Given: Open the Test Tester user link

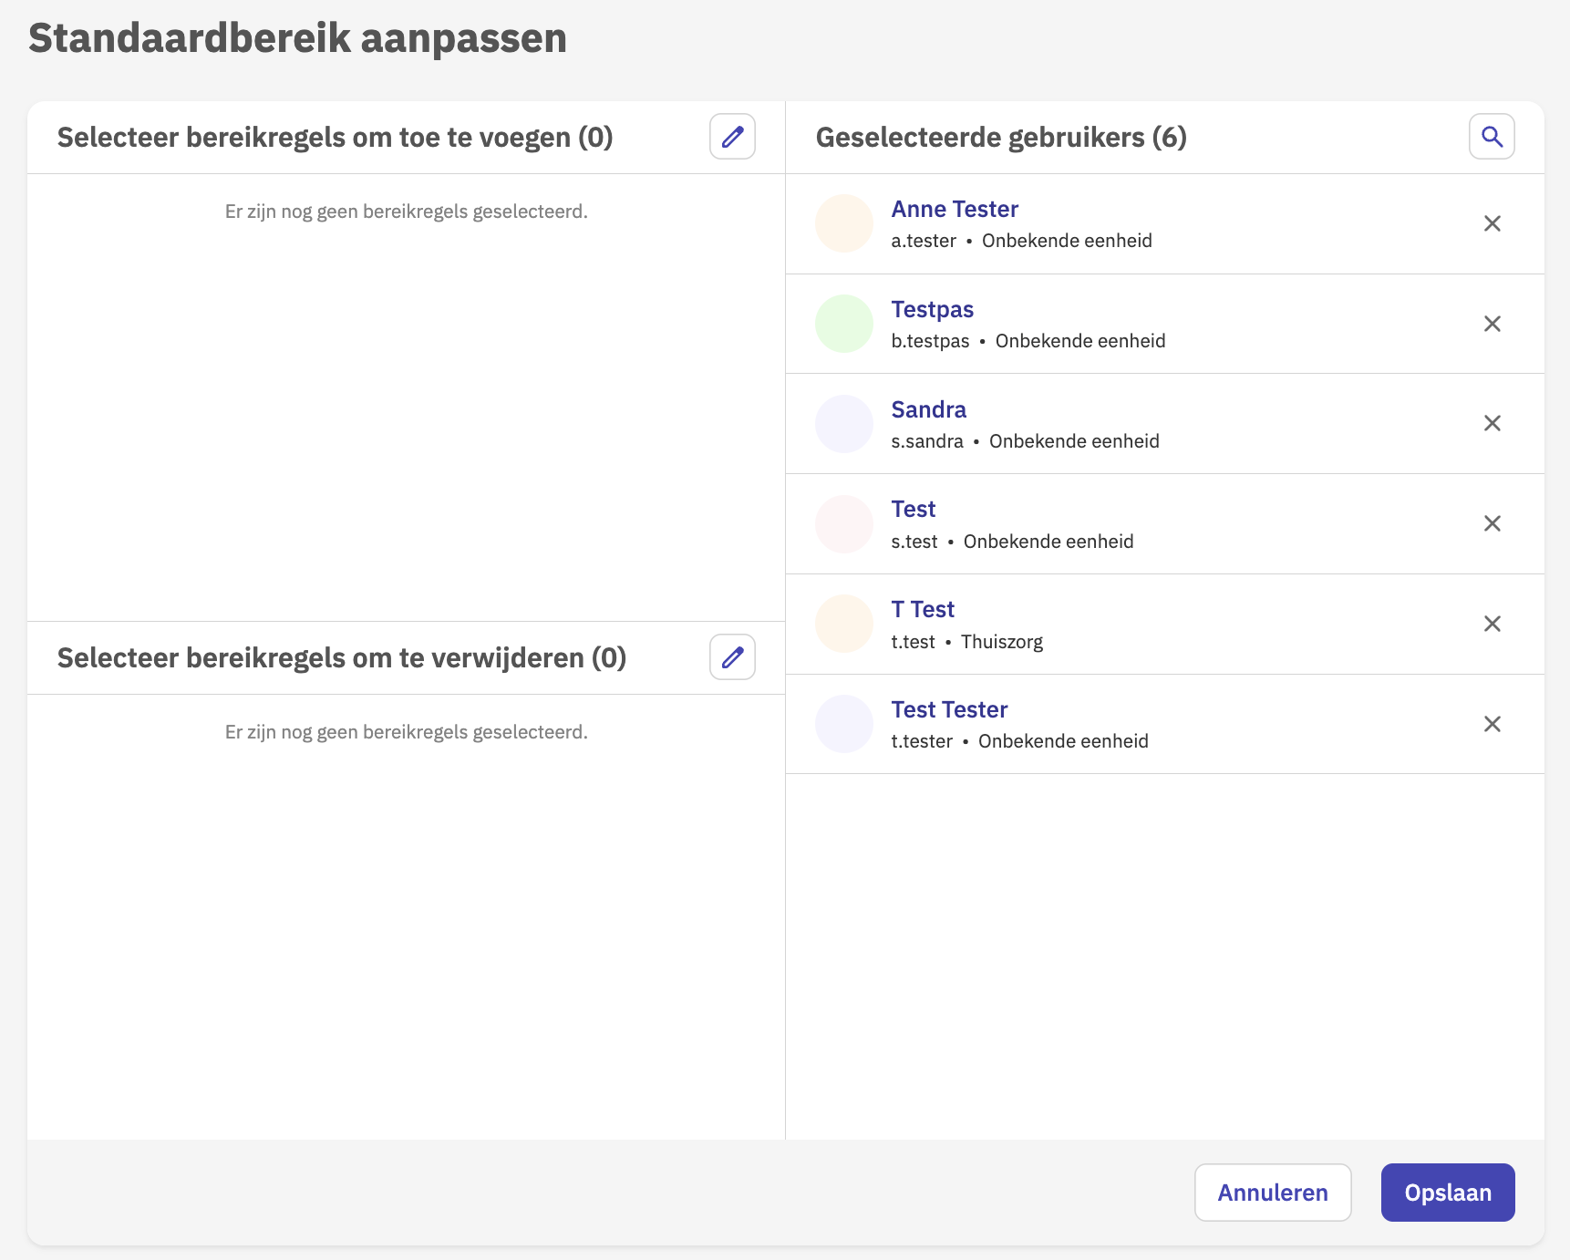Looking at the screenshot, I should tap(949, 709).
